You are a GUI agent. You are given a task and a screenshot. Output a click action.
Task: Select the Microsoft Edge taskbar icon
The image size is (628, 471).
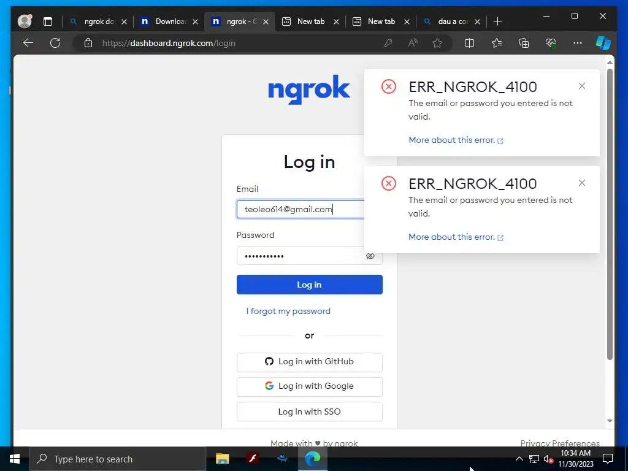[313, 459]
